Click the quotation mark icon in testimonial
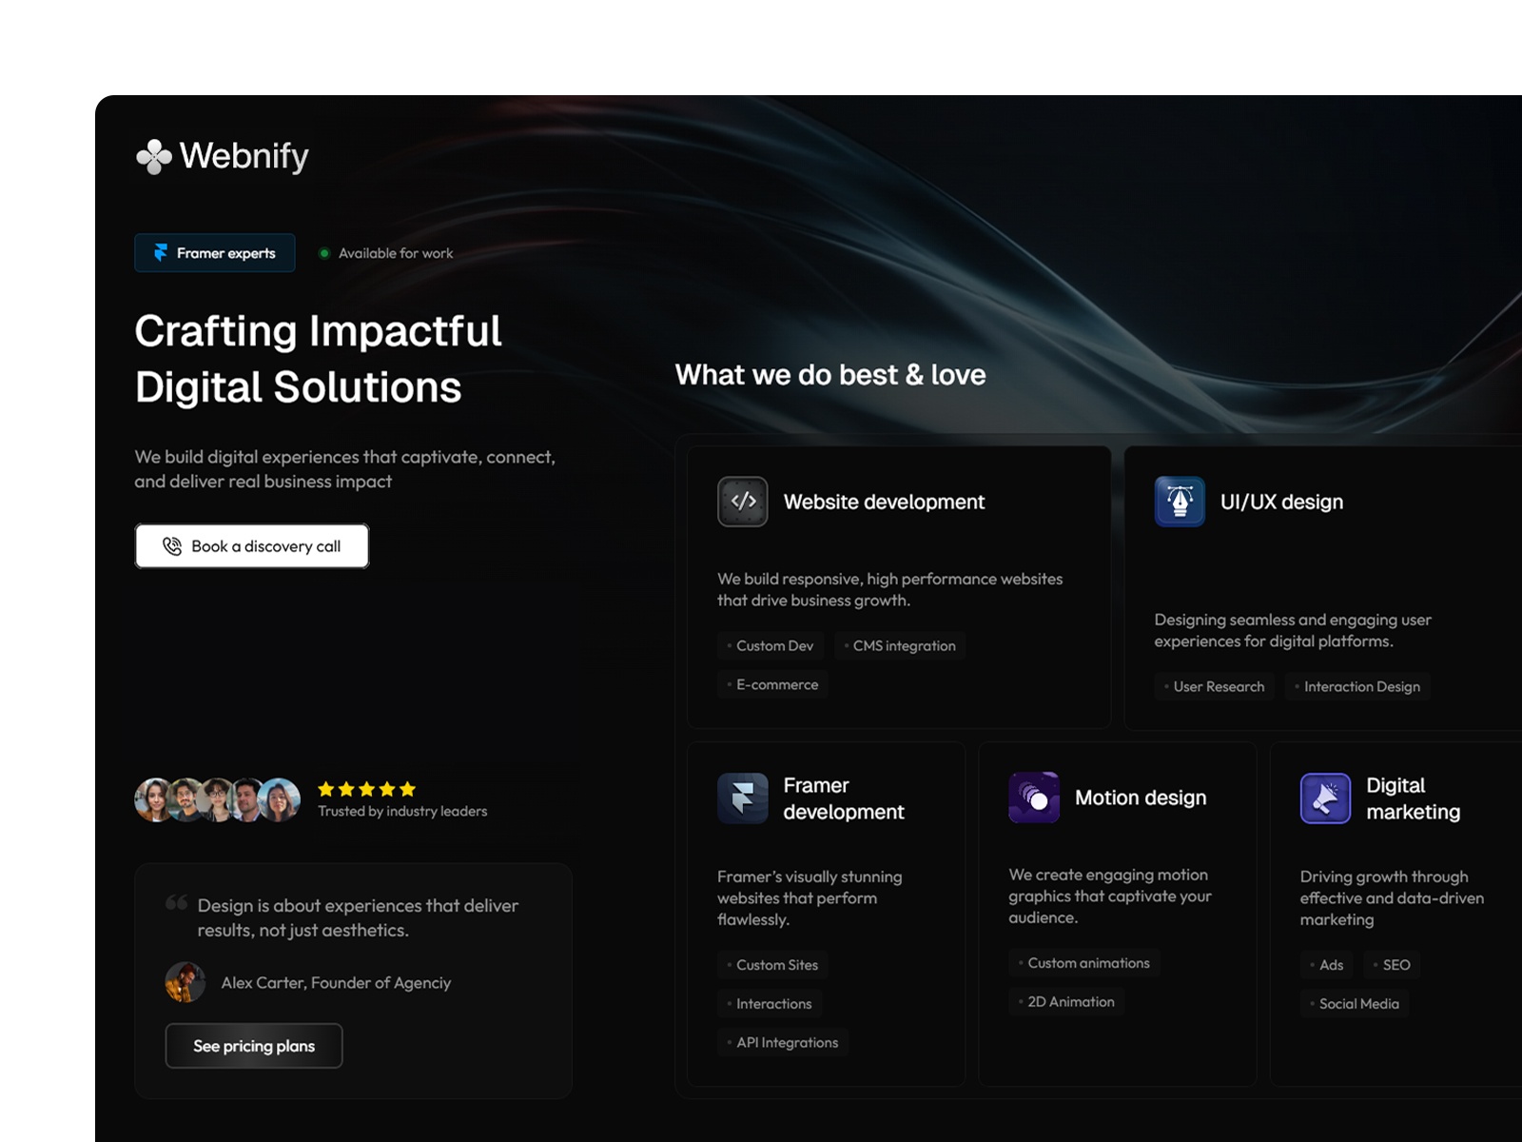Viewport: 1522px width, 1142px height. pos(176,902)
